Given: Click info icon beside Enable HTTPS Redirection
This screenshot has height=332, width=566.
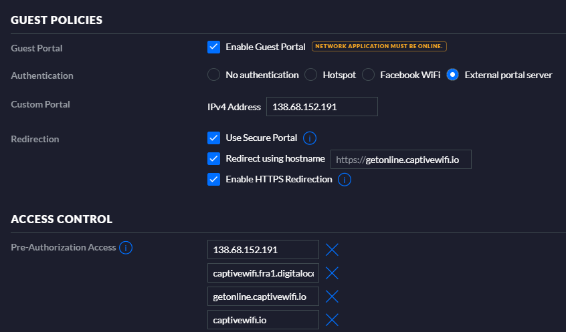Looking at the screenshot, I should click(345, 180).
